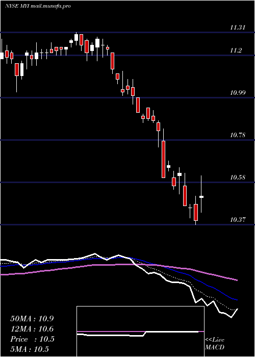
Task: Click the tall red candle crossing the 10.78 line
Action: pyautogui.click(x=164, y=159)
